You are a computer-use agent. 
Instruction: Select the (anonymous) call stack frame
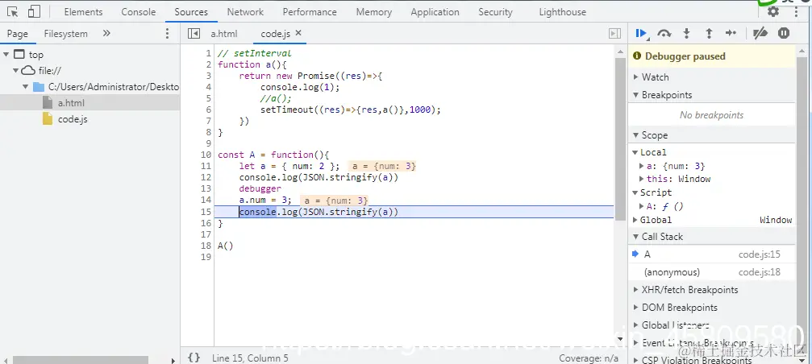[x=711, y=272]
